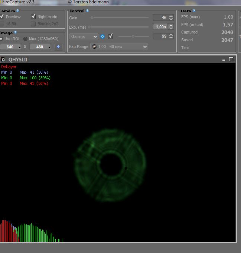
Task: Click the blue circular reset icon beside Gamma
Action: (102, 36)
